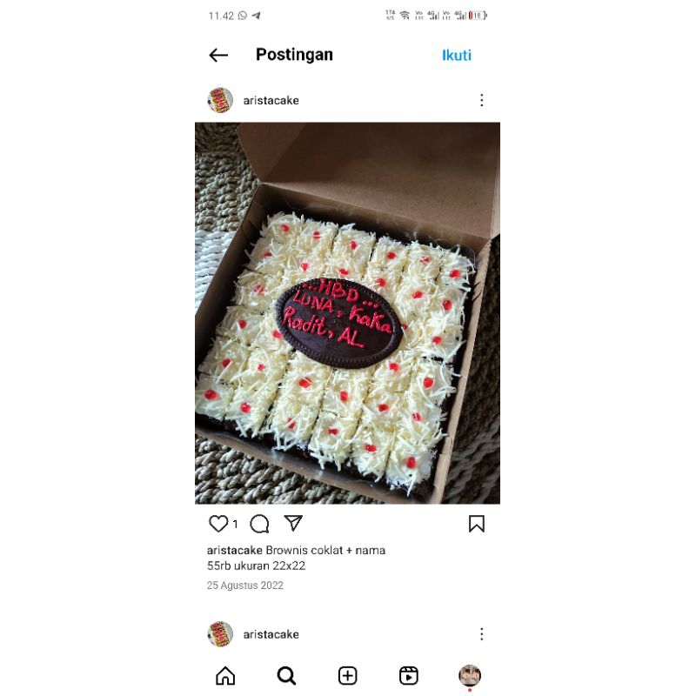The image size is (696, 696).
Task: Like the brownies post with the heart icon
Action: point(218,524)
